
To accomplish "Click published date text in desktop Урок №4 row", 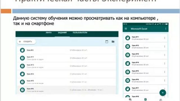I will pyautogui.click(x=78, y=74).
